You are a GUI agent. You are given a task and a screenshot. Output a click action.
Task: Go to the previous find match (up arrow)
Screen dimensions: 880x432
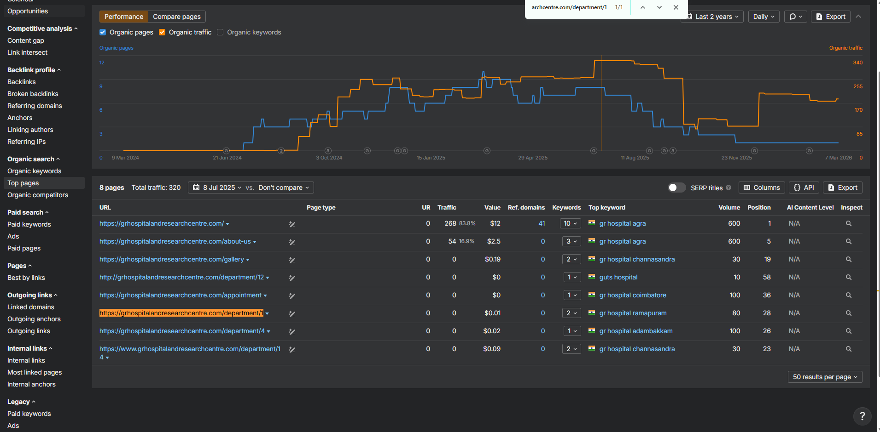643,7
